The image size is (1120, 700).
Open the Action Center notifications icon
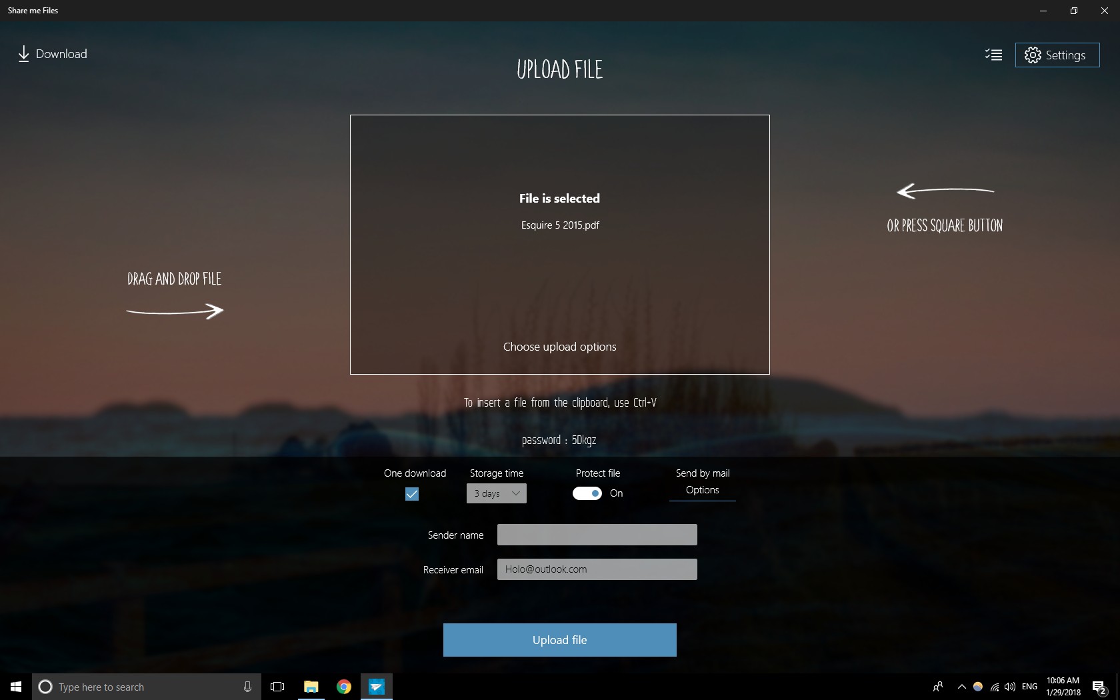1099,687
